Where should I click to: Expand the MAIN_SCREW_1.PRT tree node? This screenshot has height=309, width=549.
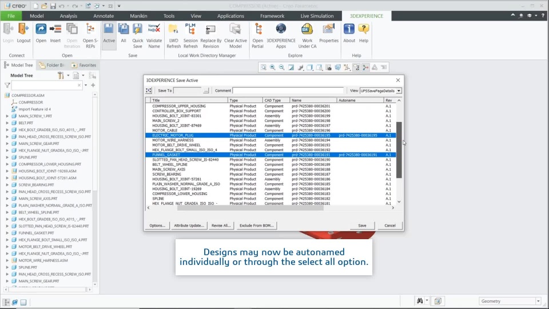click(x=7, y=116)
